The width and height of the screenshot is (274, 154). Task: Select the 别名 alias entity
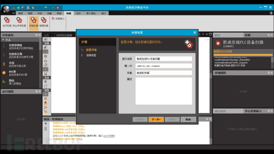(20, 82)
